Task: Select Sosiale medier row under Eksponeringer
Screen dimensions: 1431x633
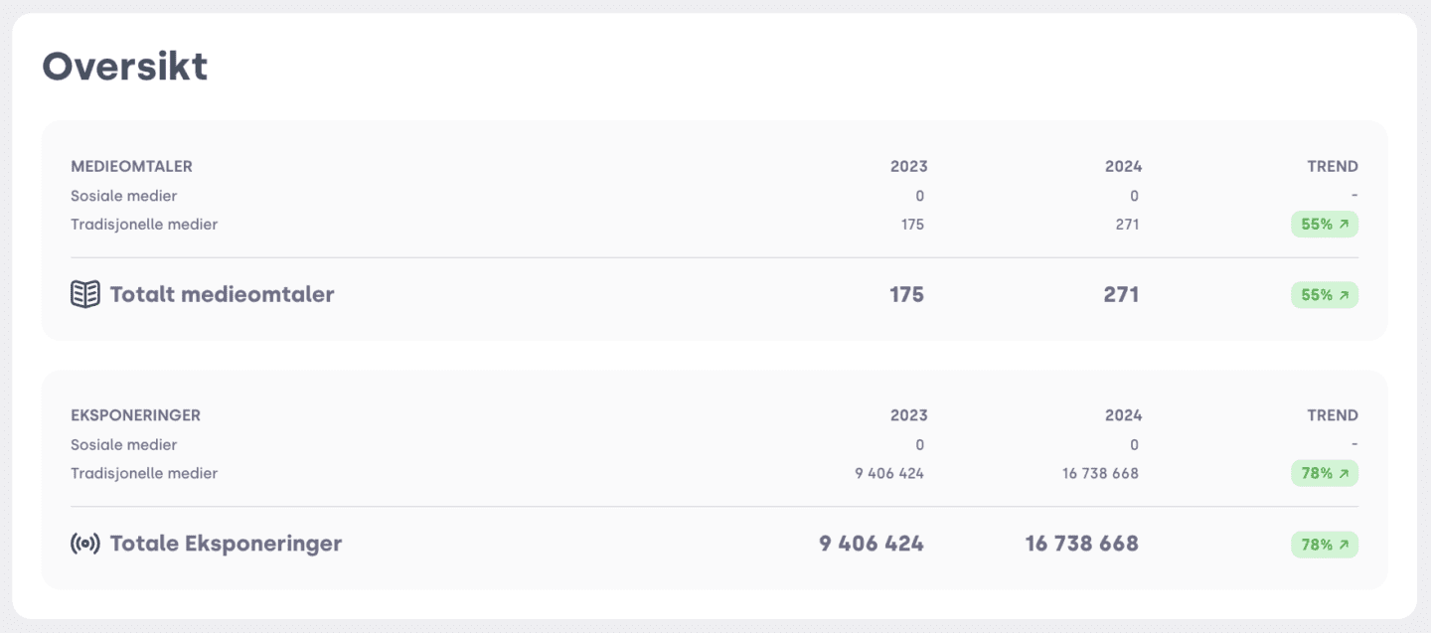Action: [715, 444]
